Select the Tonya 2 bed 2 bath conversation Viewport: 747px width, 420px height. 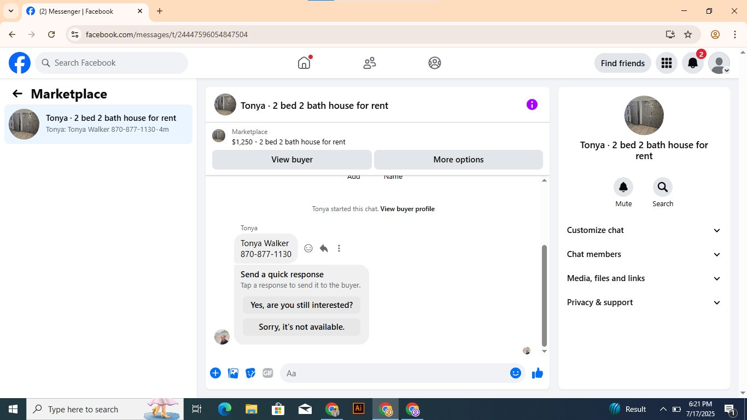pyautogui.click(x=98, y=124)
